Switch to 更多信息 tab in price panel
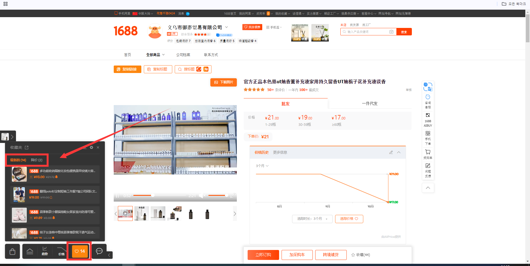The height and width of the screenshot is (266, 530). [280, 152]
